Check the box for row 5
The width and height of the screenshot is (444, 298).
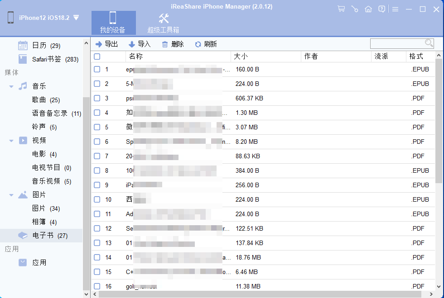pos(97,127)
